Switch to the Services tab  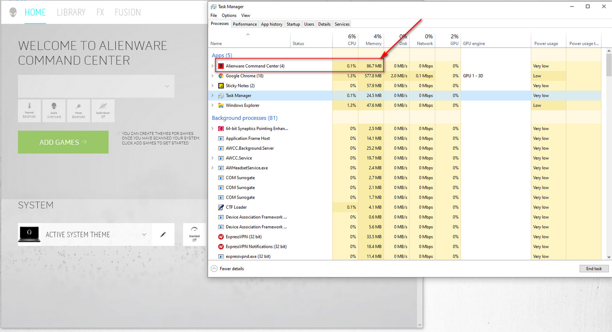pos(342,24)
